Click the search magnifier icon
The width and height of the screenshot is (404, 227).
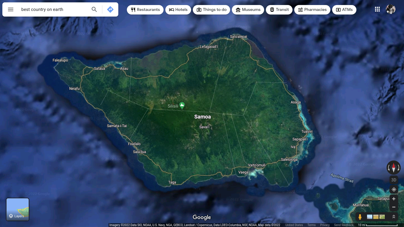[94, 9]
